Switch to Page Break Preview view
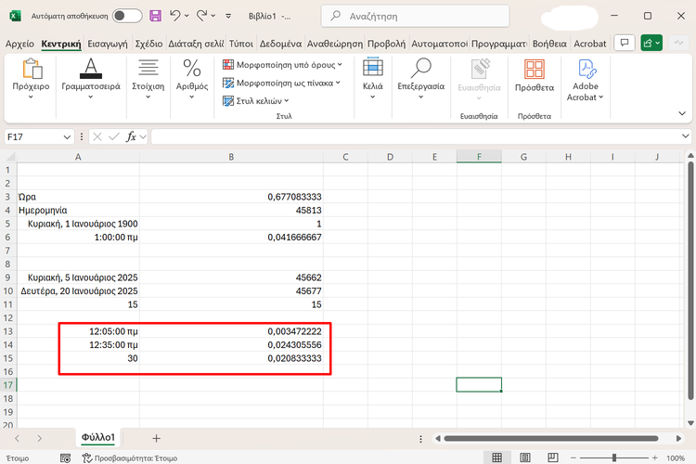The width and height of the screenshot is (696, 464). (553, 458)
